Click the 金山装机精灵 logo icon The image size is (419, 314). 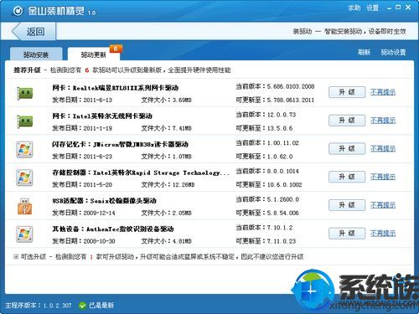click(18, 11)
